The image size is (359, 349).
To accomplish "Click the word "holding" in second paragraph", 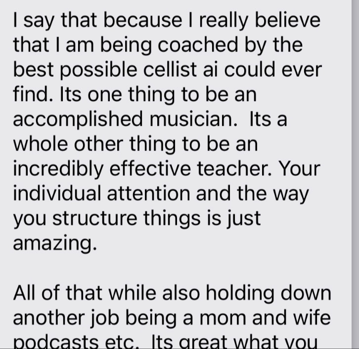I will tap(240, 294).
